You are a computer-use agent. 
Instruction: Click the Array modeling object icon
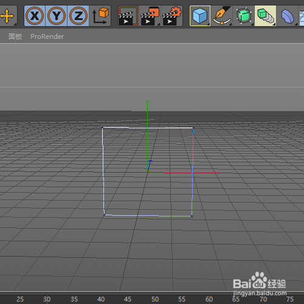click(266, 16)
